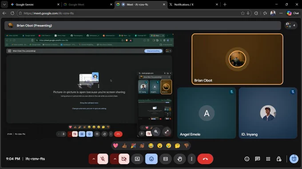Viewport: 302px width, 169px height.
Task: Open browser settings and more menu
Action: tap(281, 13)
